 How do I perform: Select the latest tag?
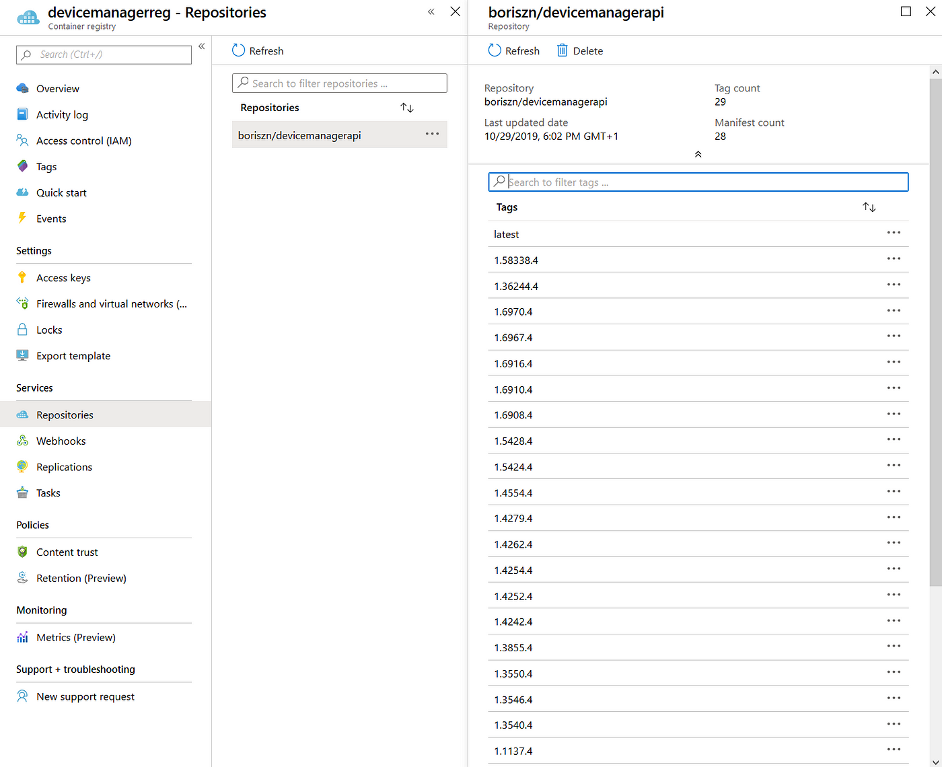698,234
